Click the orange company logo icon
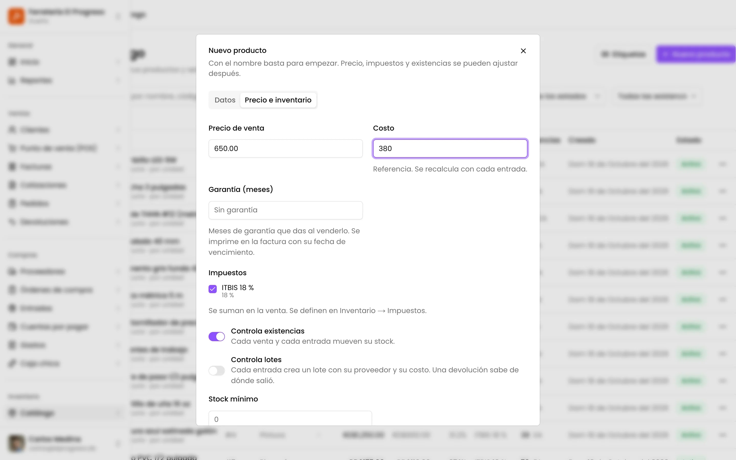The height and width of the screenshot is (460, 736). (x=16, y=16)
